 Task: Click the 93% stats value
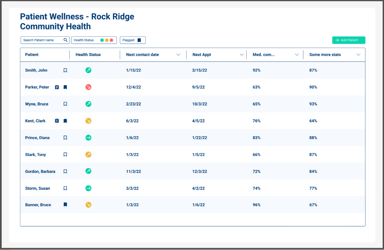(313, 104)
